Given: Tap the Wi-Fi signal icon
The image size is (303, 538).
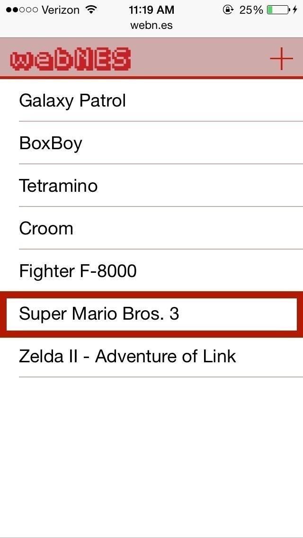Looking at the screenshot, I should [x=91, y=10].
